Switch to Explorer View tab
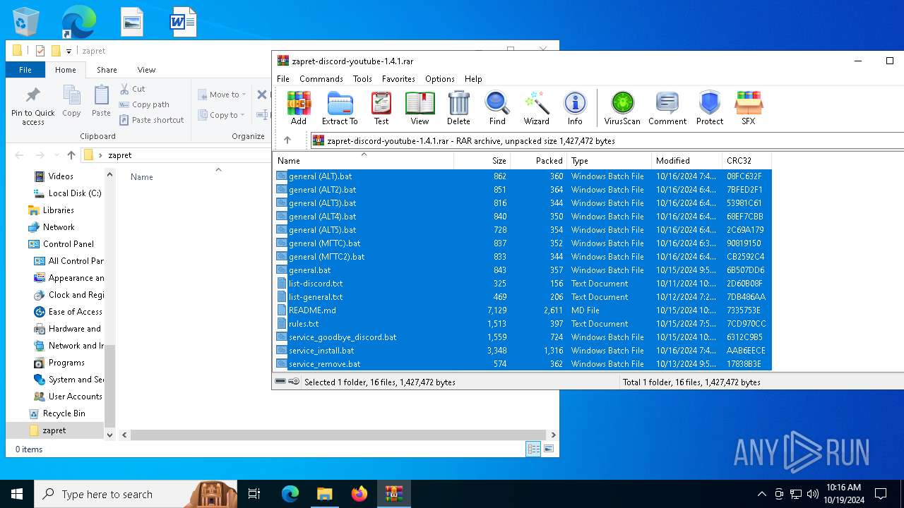Screen dimensions: 904x508 (x=146, y=70)
